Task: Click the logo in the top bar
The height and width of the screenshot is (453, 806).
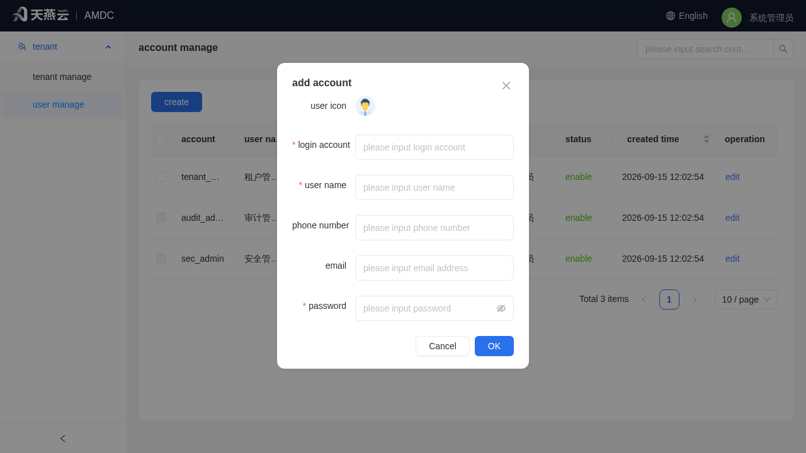Action: coord(40,14)
